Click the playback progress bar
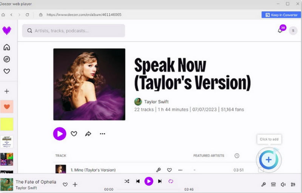 [x=149, y=189]
